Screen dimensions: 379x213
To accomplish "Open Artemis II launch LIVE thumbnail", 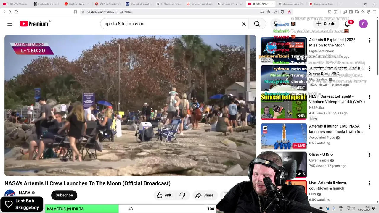I will click(x=284, y=136).
